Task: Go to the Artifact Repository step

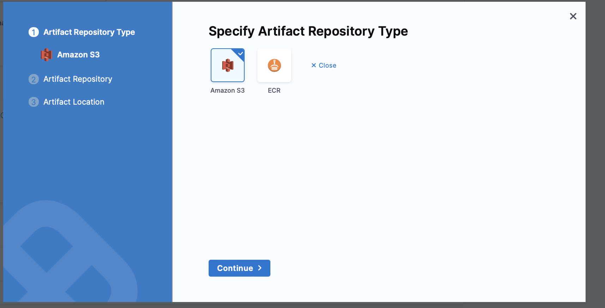Action: [78, 79]
